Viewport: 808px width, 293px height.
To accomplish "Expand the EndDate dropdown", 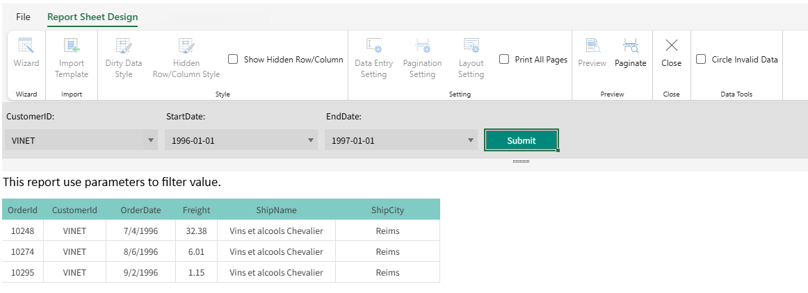I will (x=471, y=140).
